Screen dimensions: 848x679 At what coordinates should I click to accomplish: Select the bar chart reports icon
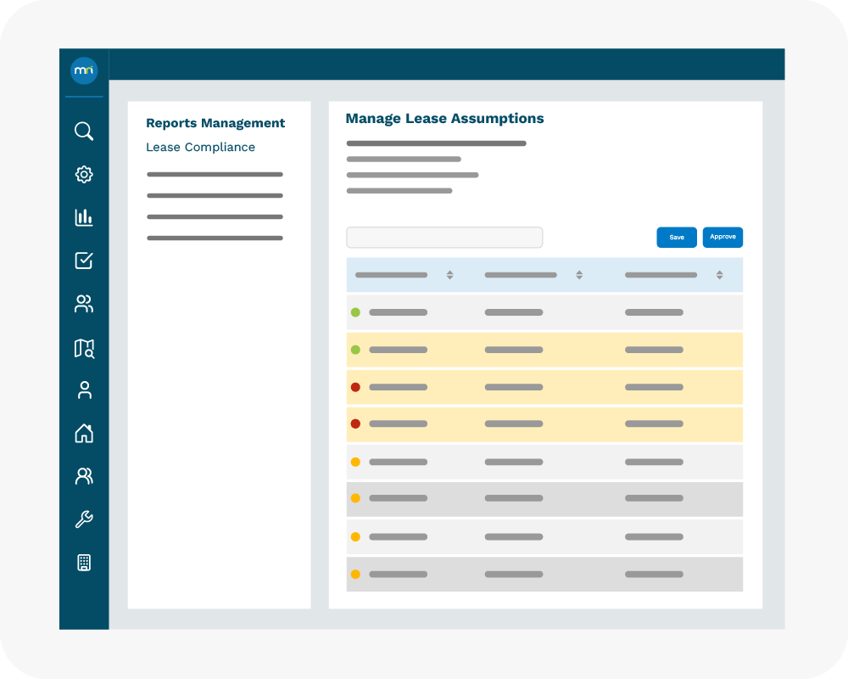point(84,217)
